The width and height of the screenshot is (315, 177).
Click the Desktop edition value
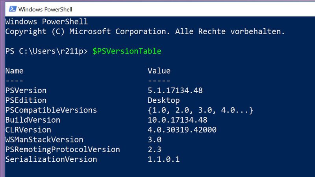coord(163,100)
